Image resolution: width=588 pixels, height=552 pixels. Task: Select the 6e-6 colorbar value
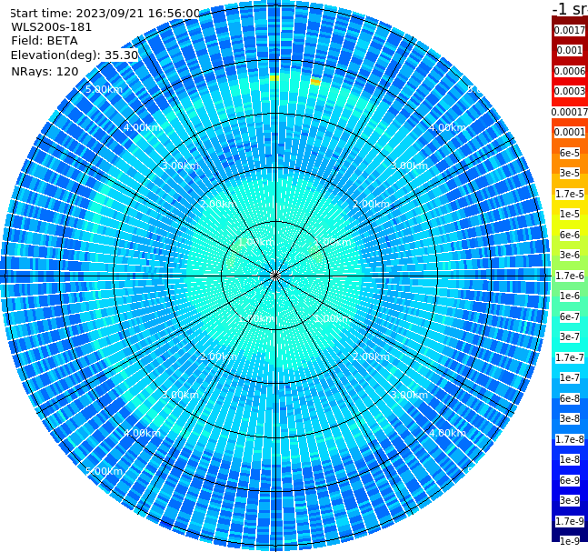point(570,235)
